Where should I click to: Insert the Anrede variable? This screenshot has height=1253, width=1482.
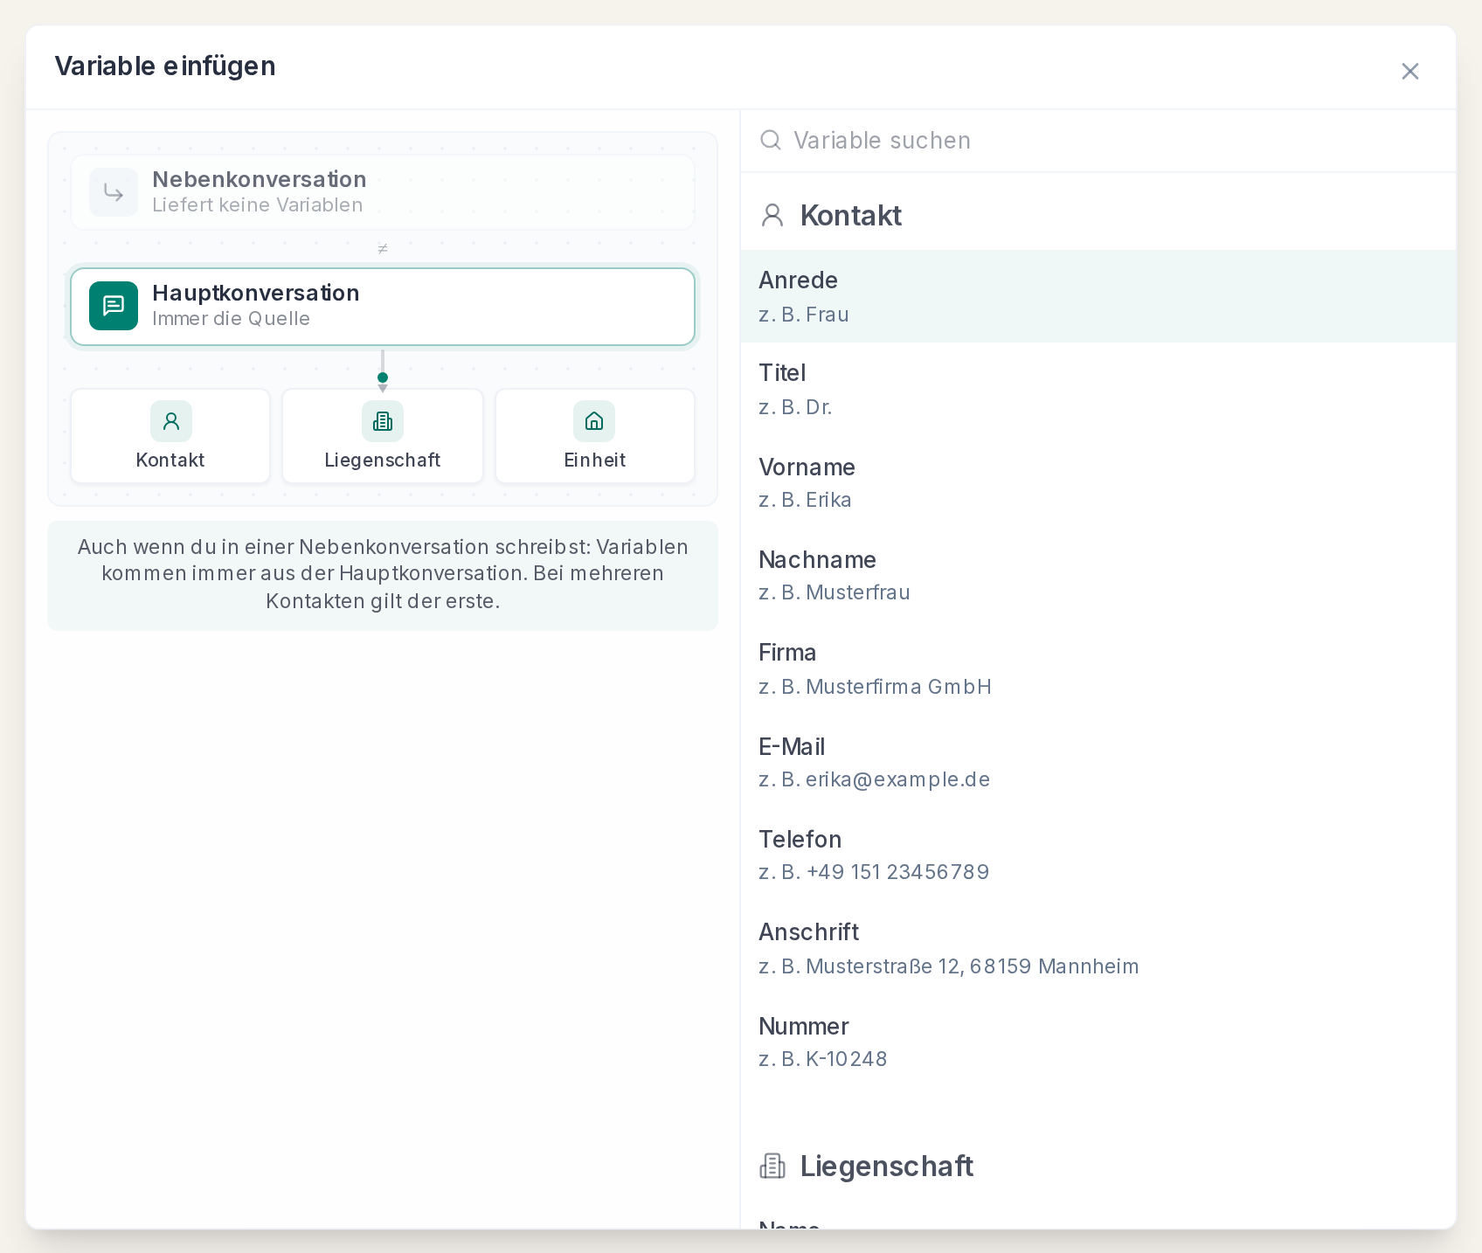click(1098, 296)
